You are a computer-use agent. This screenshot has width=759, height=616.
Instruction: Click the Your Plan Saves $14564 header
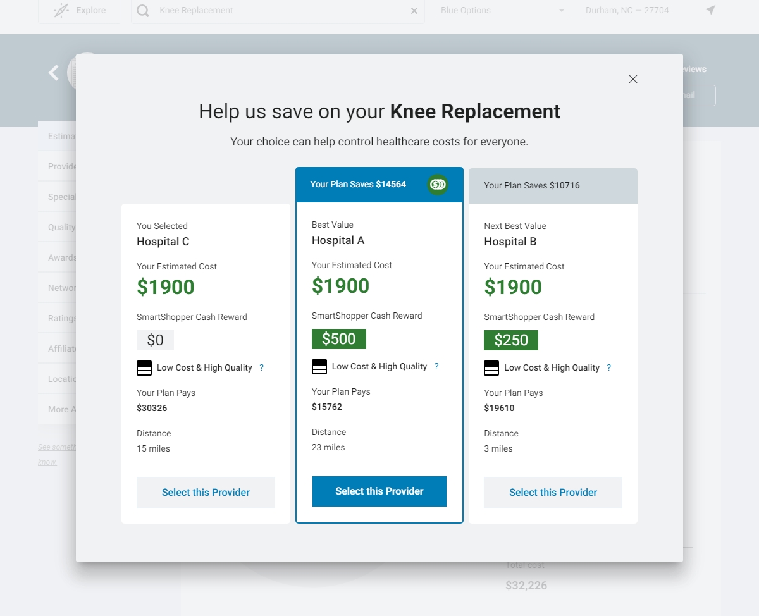[x=379, y=185]
